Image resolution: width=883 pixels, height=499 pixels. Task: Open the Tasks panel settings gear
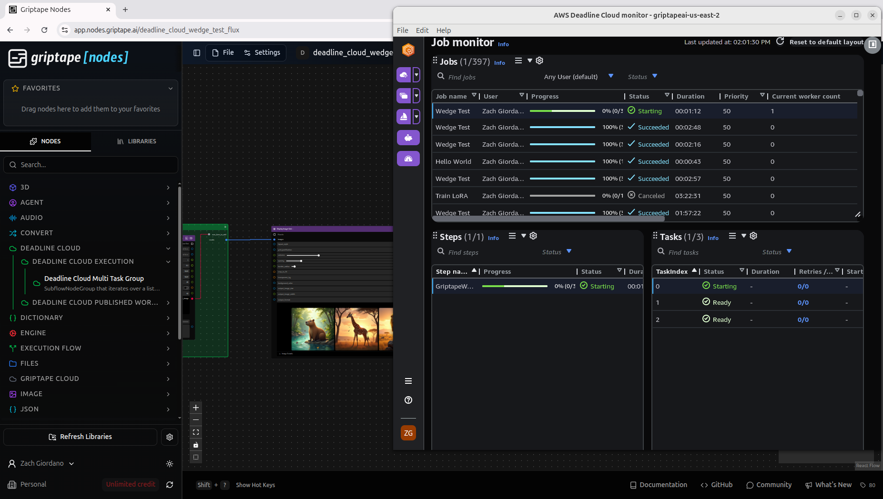[753, 236]
